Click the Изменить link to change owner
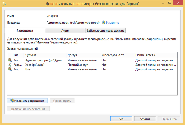 113,23
